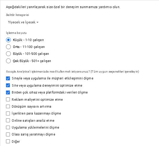Image resolution: width=159 pixels, height=146 pixels.
Task: Click the Çok Büyük - 501+ çalışan label
Action: (x=32, y=61)
